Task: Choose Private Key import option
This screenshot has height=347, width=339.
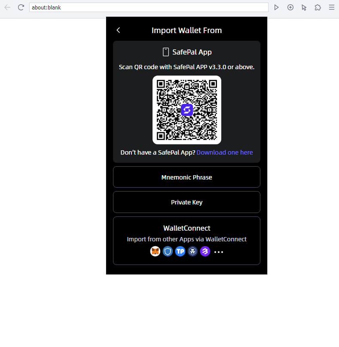Action: coord(186,202)
